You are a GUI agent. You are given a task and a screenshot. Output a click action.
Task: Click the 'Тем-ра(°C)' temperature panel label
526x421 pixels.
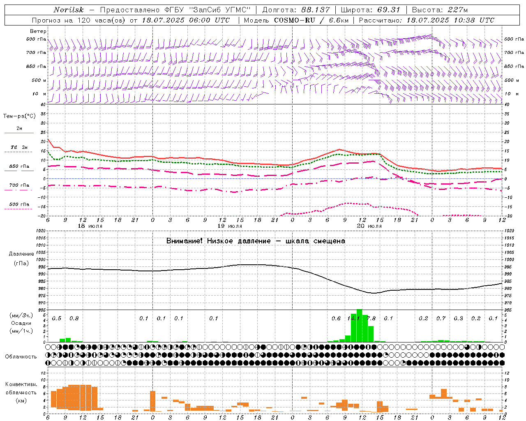(19, 116)
